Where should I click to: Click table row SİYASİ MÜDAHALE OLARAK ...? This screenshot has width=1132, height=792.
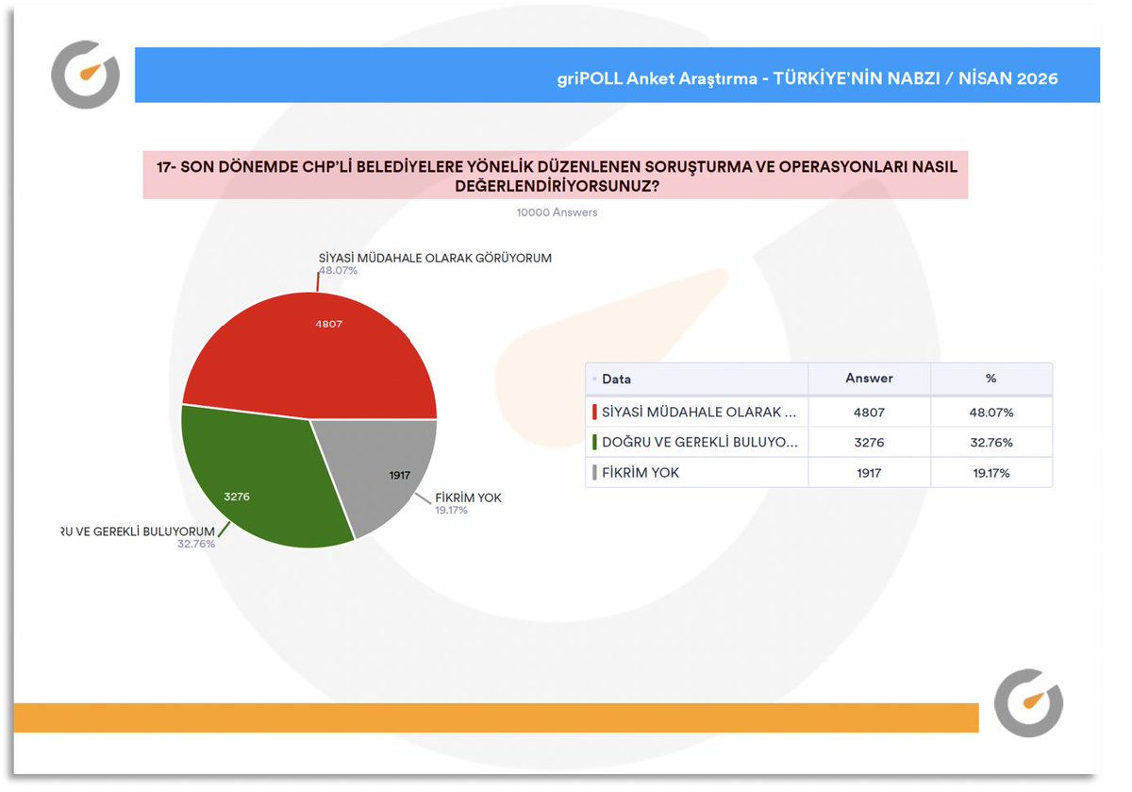coord(819,413)
